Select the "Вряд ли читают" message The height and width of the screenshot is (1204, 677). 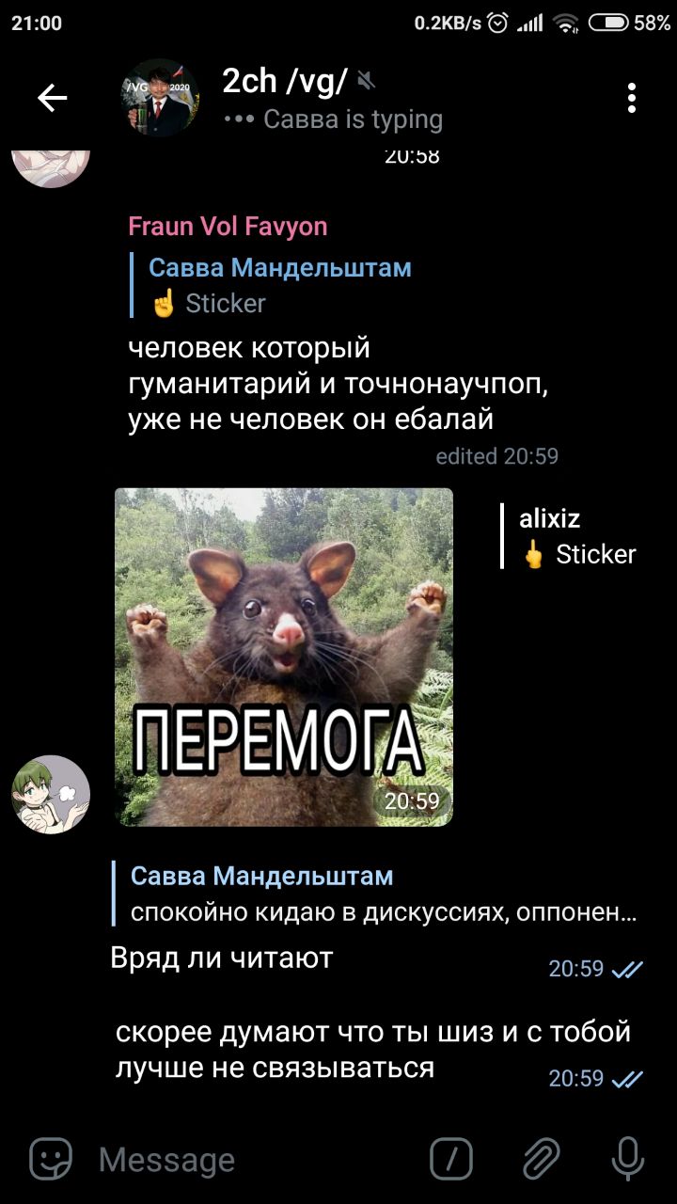(x=222, y=958)
